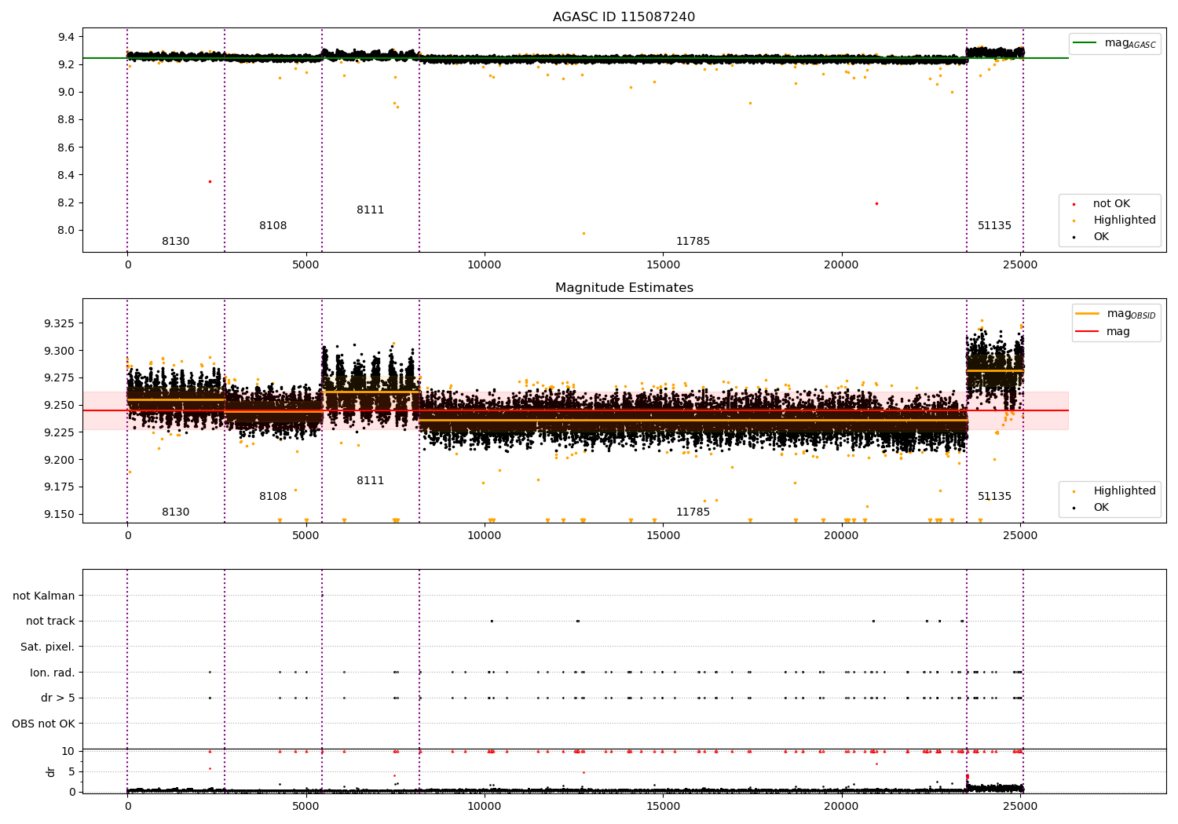Click the 15000 x-axis tick of Magnitude Estimates plot
Screen dimensions: 1178x824
point(663,536)
